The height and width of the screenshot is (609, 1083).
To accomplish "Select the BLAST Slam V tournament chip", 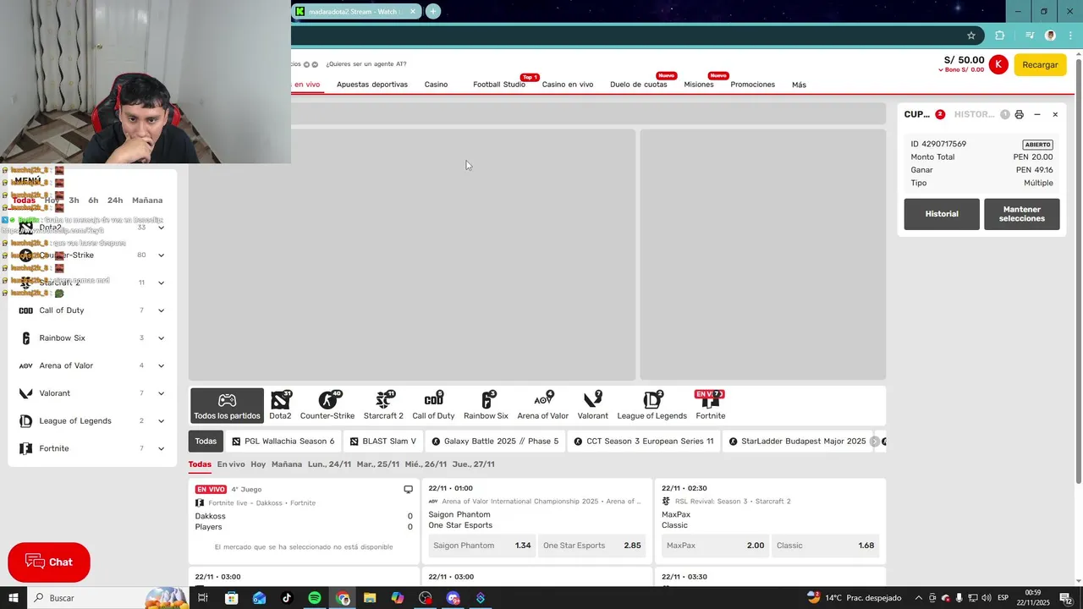I will (382, 442).
